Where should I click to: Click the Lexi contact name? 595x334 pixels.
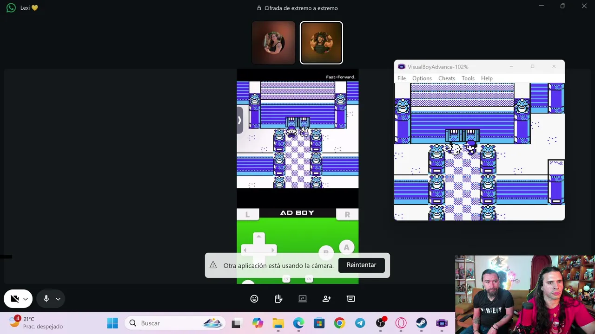click(29, 8)
